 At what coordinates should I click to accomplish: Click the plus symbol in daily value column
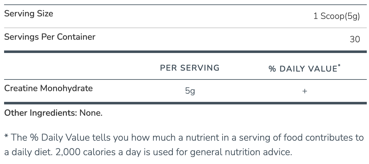(x=304, y=91)
